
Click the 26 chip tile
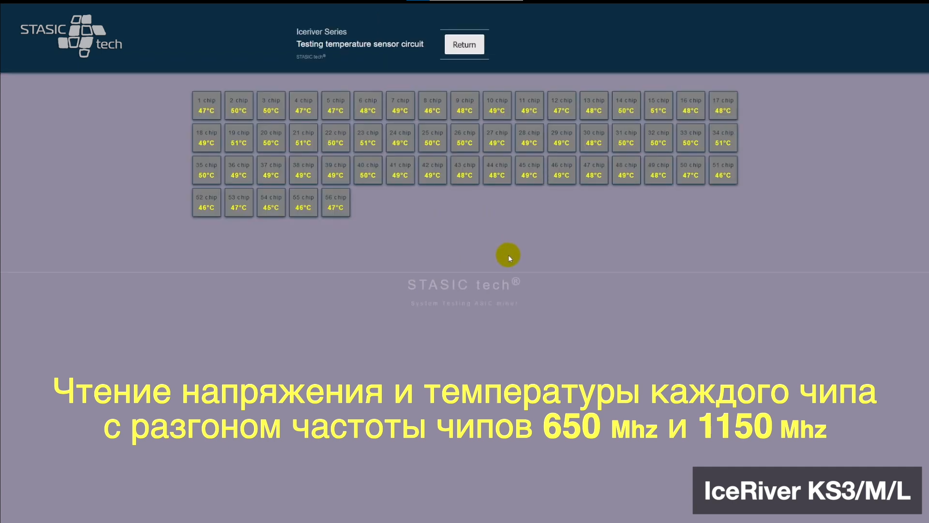[x=464, y=138]
